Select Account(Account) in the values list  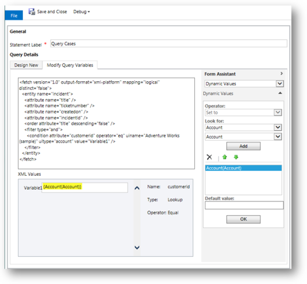(244, 168)
